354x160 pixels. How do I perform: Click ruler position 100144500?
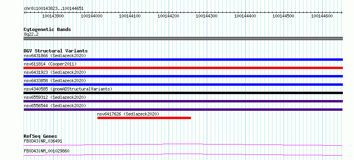284,16
